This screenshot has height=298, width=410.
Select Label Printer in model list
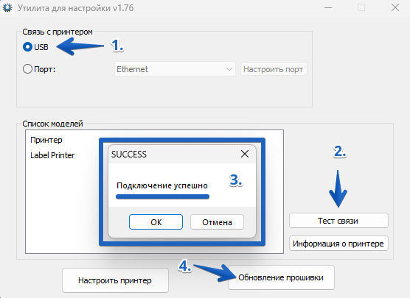tap(52, 155)
